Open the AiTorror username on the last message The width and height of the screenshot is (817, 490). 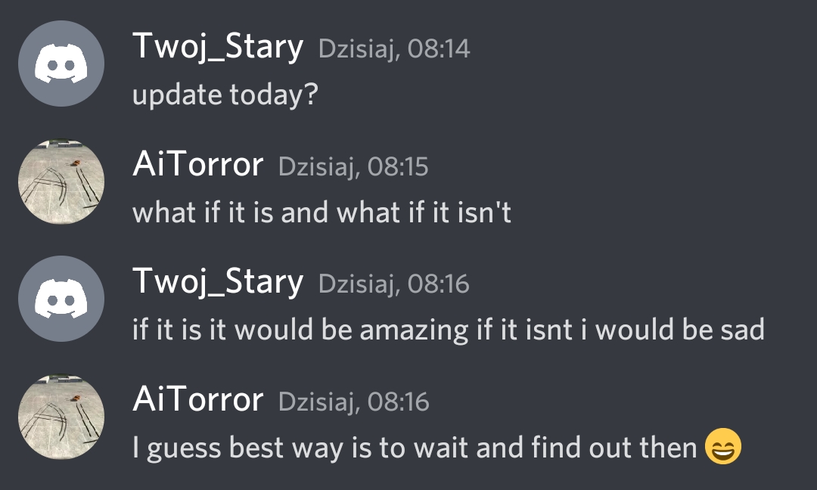(198, 400)
